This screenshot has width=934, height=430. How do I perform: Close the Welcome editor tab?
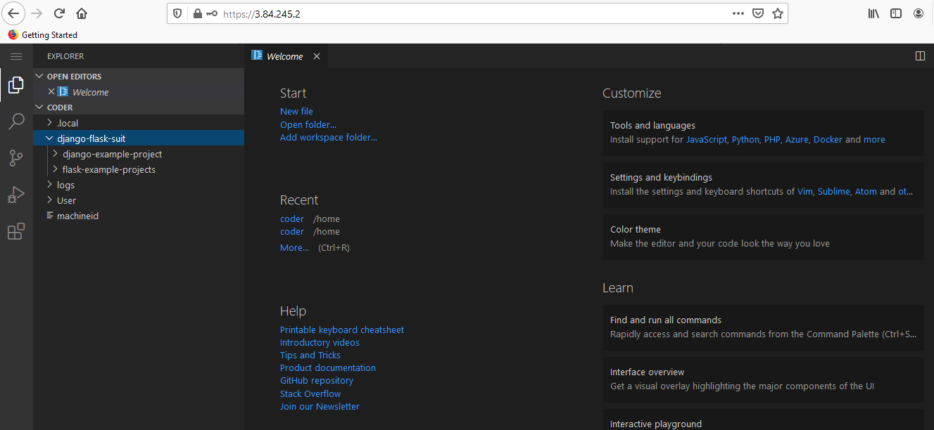[x=317, y=56]
